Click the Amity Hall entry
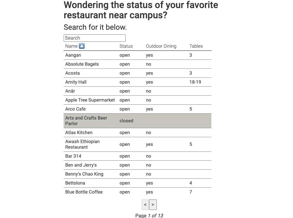This screenshot has height=218, width=293. 76,82
